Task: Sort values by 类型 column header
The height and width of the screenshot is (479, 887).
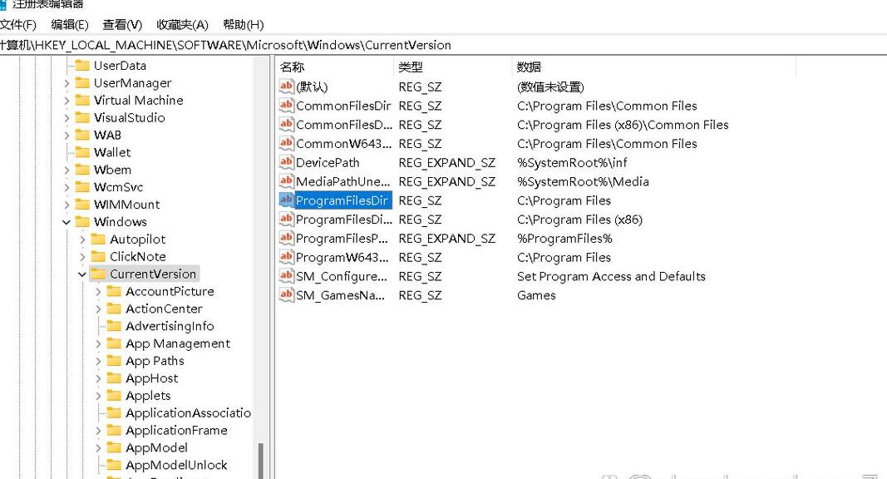Action: pos(453,67)
